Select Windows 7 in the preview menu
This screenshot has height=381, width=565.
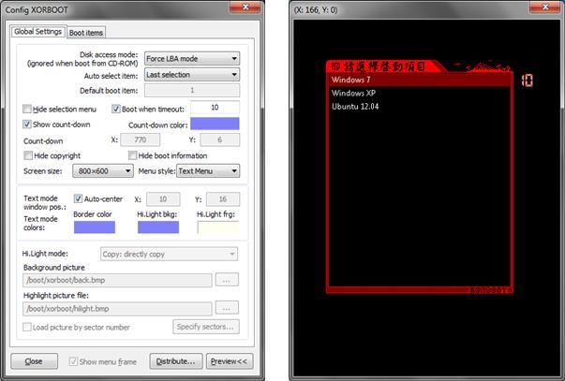pos(420,80)
